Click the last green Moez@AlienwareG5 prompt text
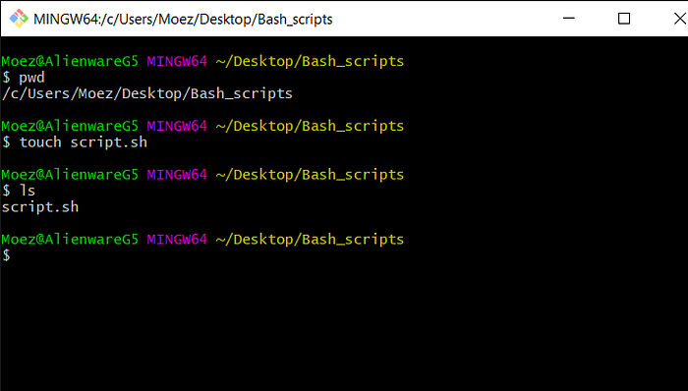The image size is (688, 391). tap(70, 240)
